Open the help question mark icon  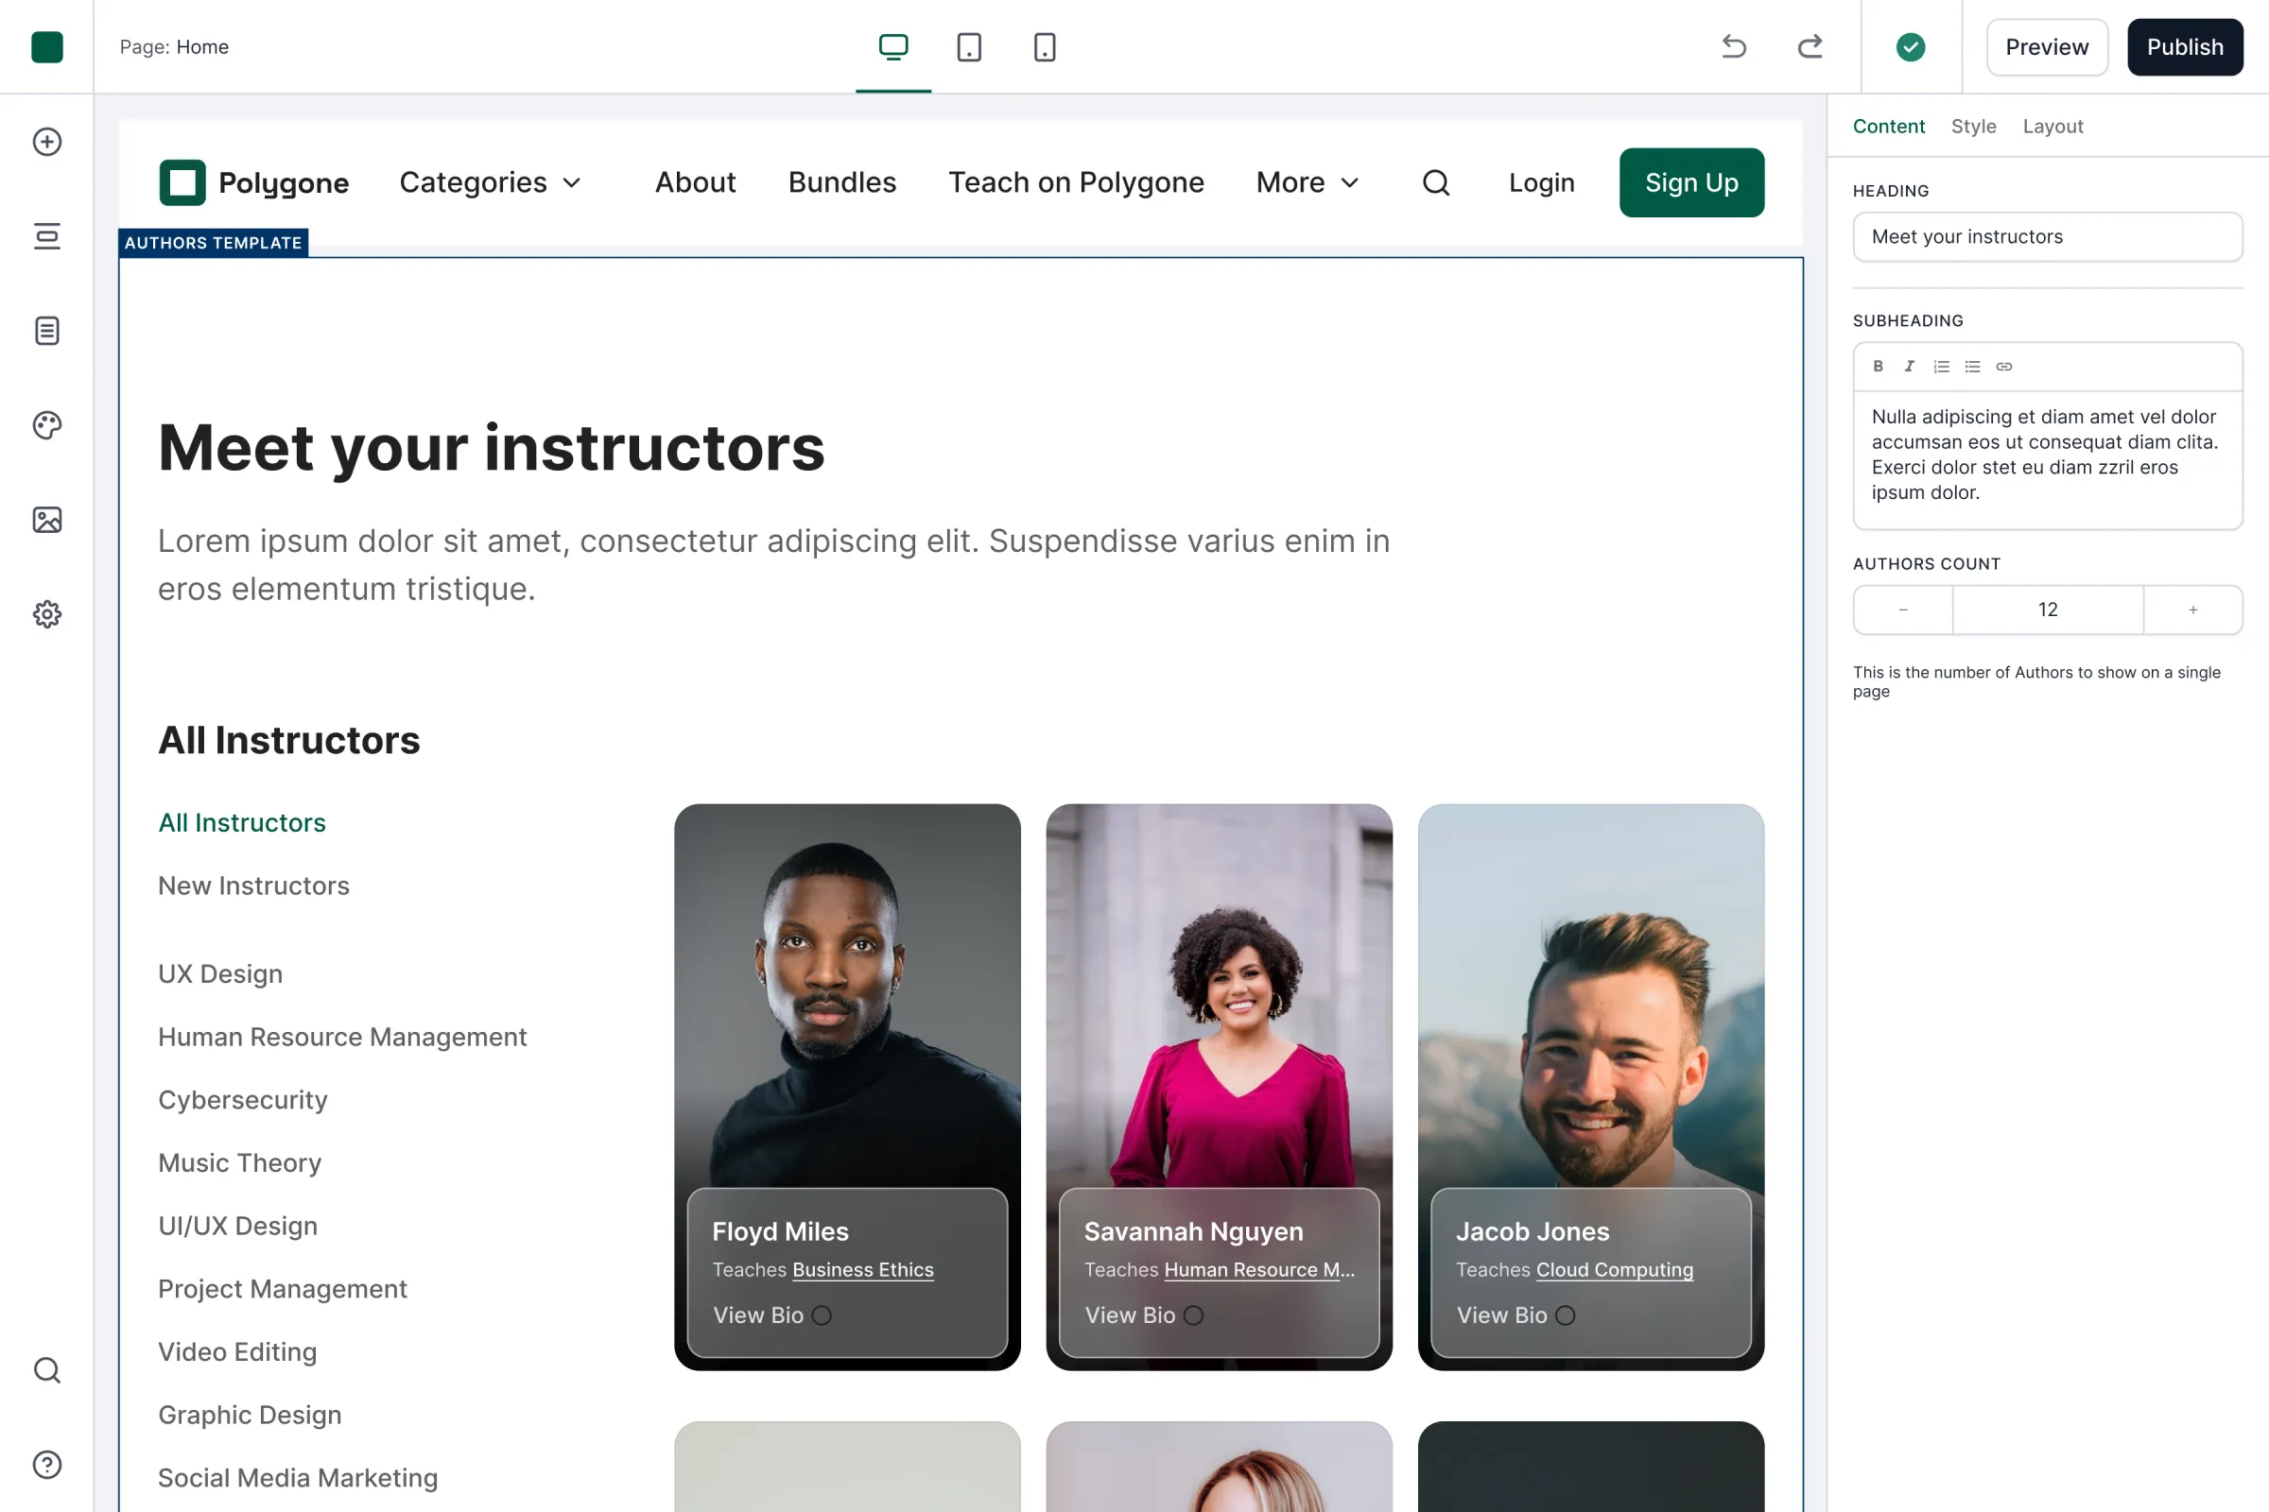[x=46, y=1465]
